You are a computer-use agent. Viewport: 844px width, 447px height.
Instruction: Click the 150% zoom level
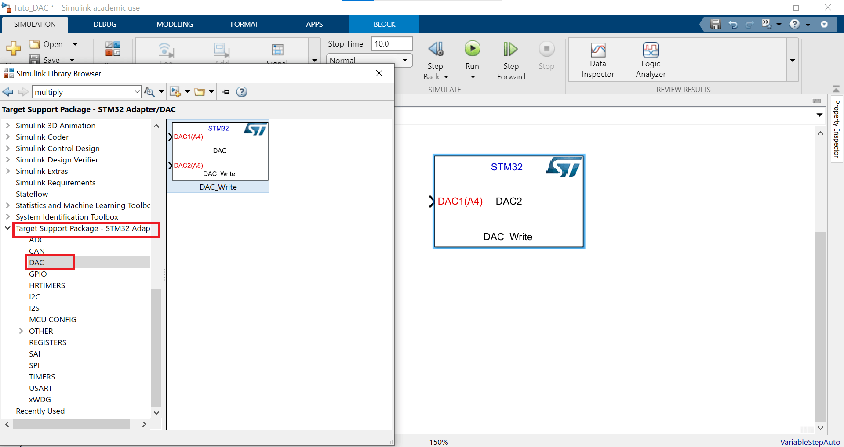pos(439,442)
